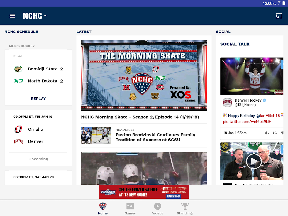Open the @IanMitch15 mention
Viewport: 288px width, 216px height.
(268, 116)
